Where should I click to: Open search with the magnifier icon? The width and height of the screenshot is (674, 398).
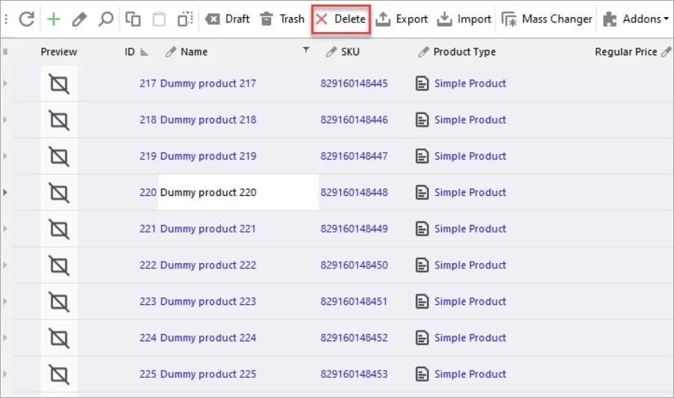(105, 19)
